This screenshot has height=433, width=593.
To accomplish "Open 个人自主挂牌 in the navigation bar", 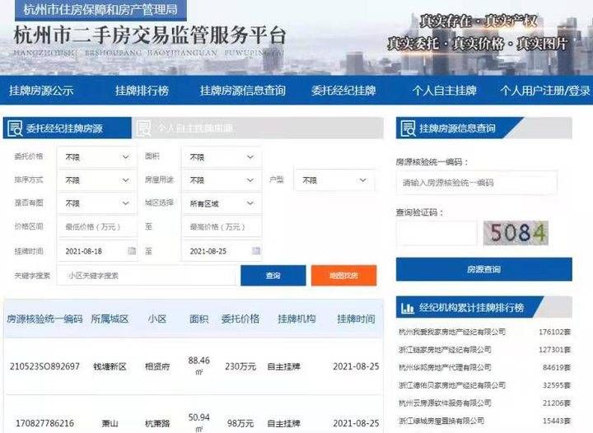I will click(x=445, y=91).
